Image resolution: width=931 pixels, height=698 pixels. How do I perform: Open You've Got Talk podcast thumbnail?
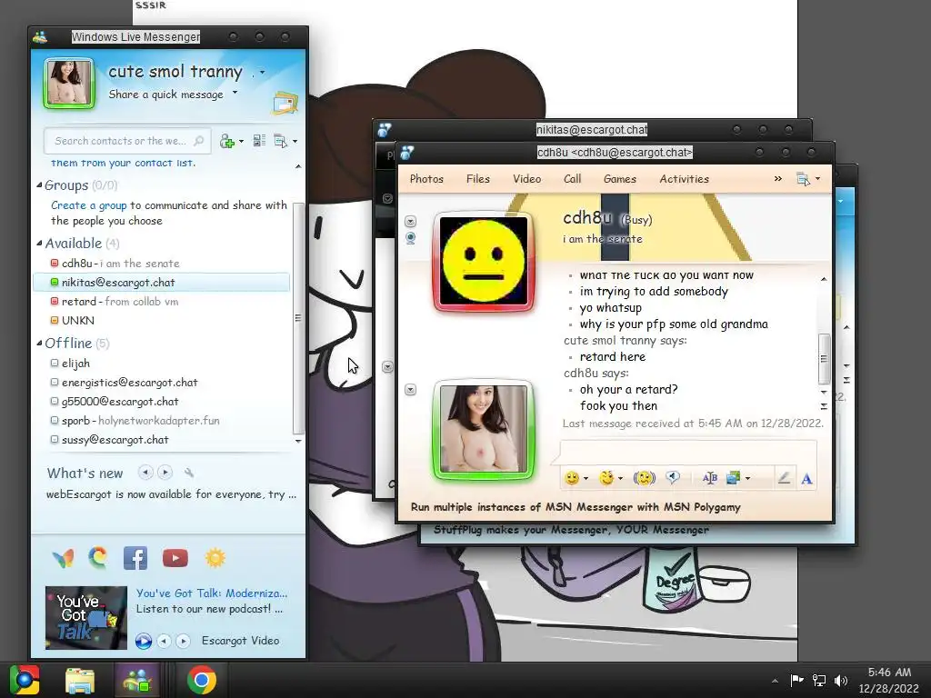pos(86,618)
